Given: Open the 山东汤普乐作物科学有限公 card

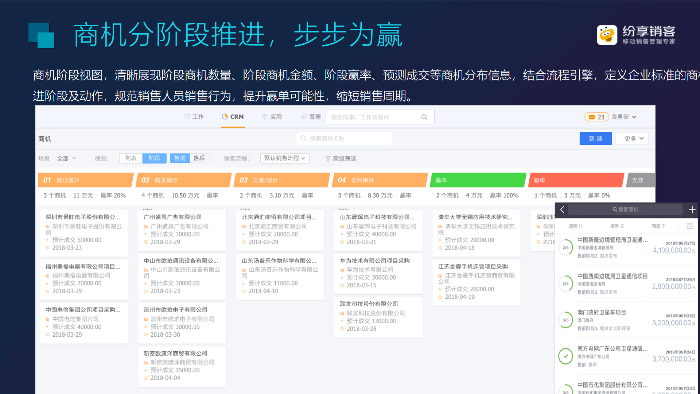Looking at the screenshot, I should click(x=280, y=276).
